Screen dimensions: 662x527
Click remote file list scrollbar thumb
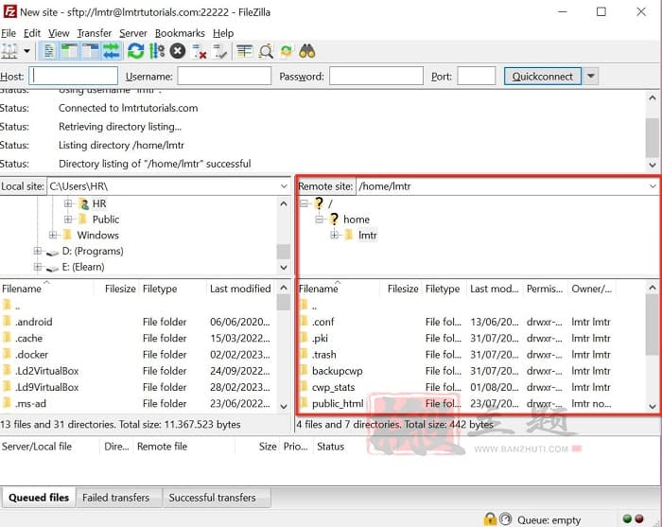click(653, 325)
